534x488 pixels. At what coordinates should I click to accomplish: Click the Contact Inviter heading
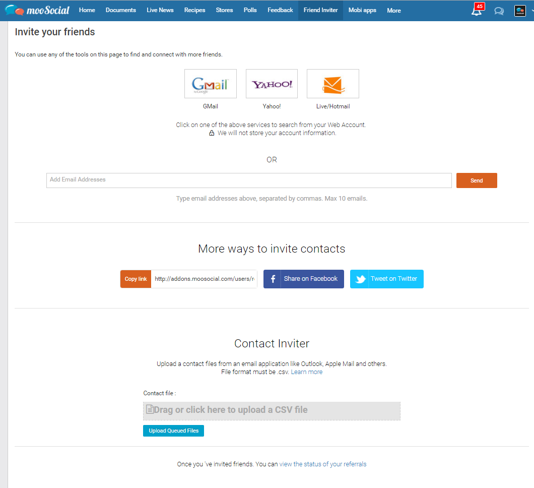tap(272, 343)
